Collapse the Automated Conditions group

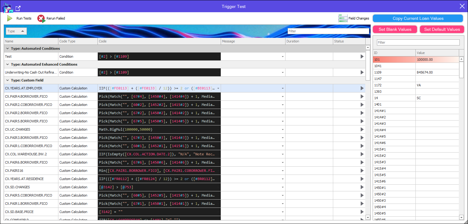(7, 49)
